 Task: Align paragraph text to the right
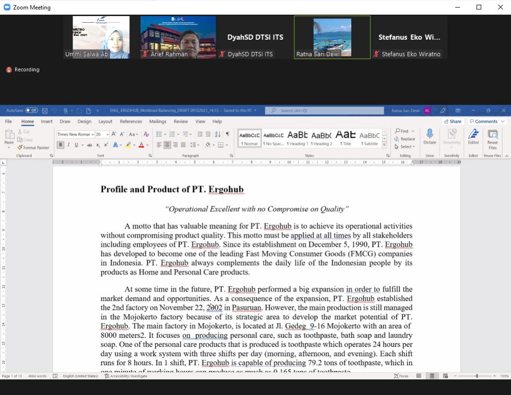(x=176, y=145)
